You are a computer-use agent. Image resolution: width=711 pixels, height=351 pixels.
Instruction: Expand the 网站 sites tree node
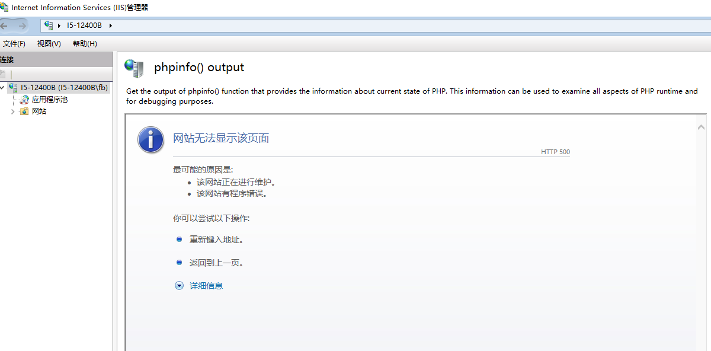tap(13, 111)
